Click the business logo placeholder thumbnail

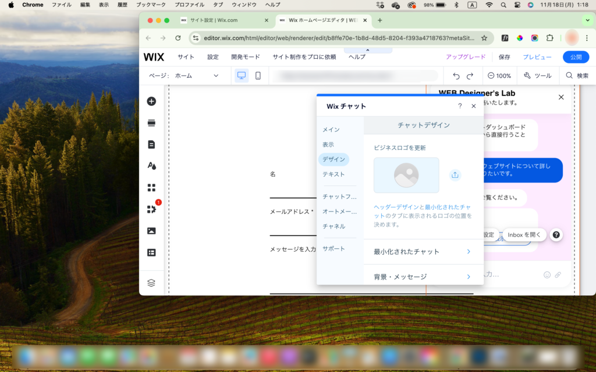(x=406, y=176)
